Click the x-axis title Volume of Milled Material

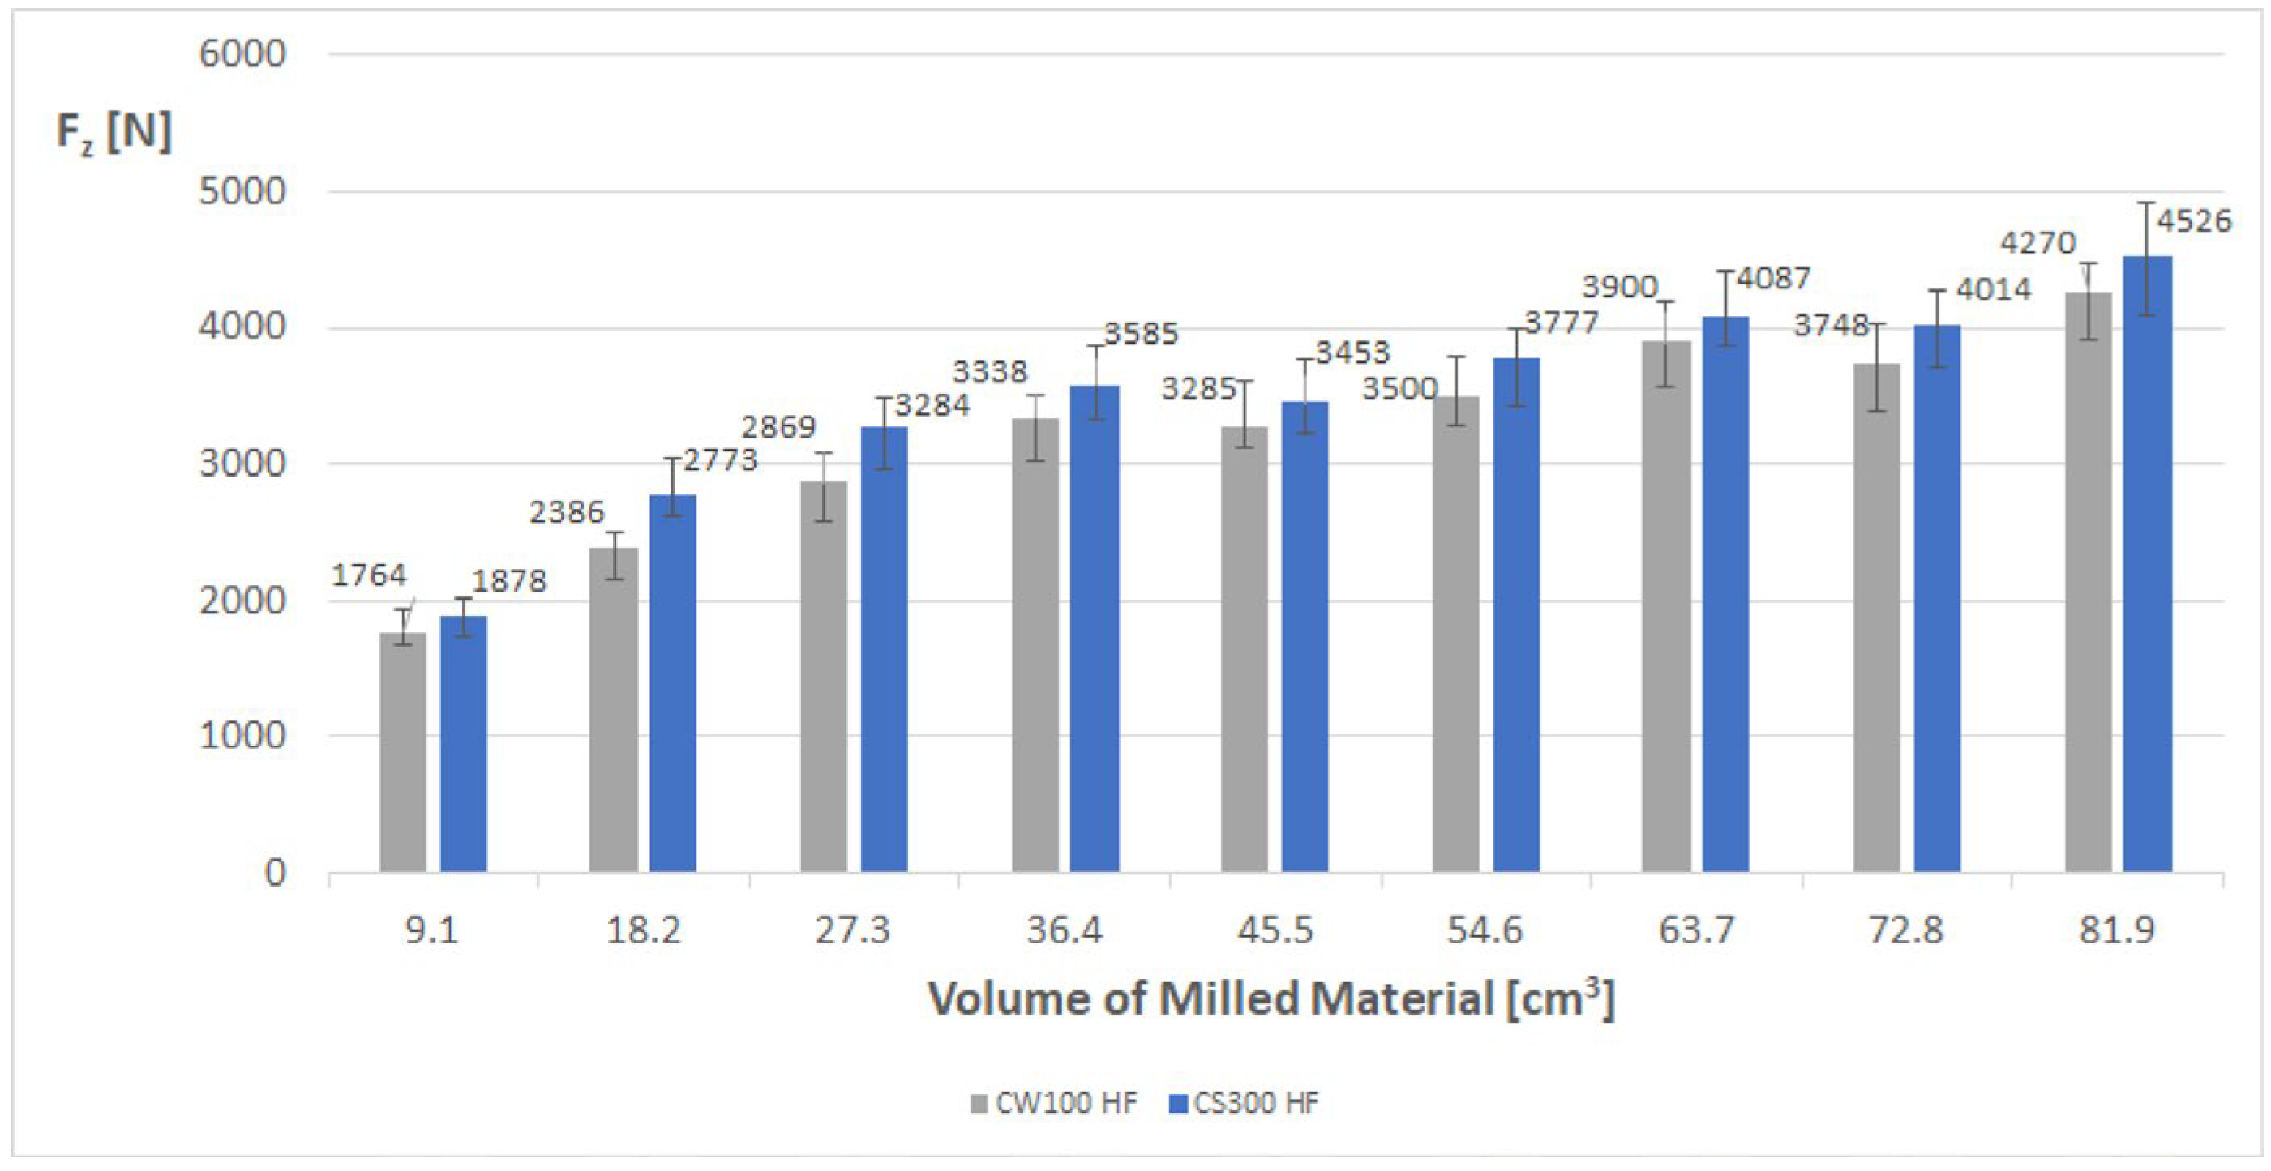(x=1270, y=999)
